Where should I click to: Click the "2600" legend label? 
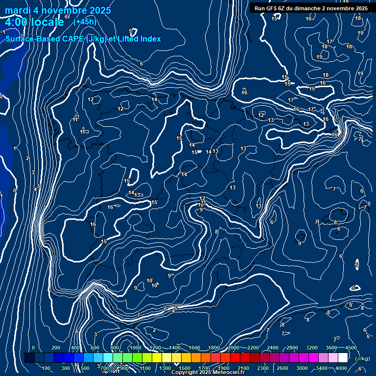click(282, 368)
